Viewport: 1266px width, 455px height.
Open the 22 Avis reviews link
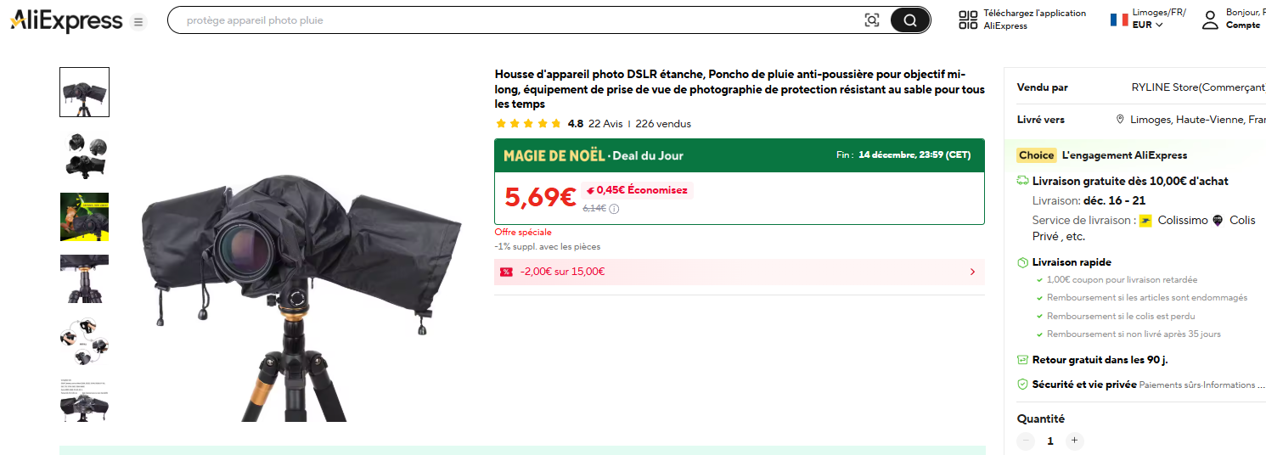[605, 124]
